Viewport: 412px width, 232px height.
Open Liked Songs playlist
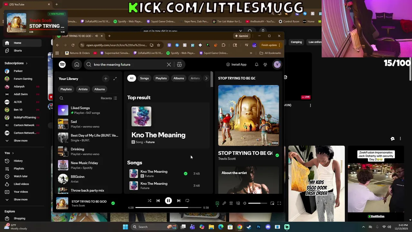tap(88, 110)
